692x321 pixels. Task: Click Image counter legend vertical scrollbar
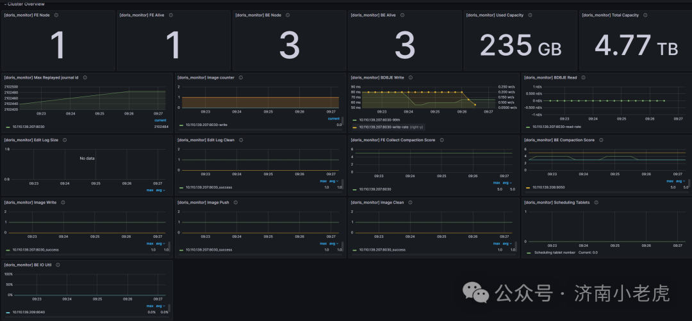[x=342, y=121]
